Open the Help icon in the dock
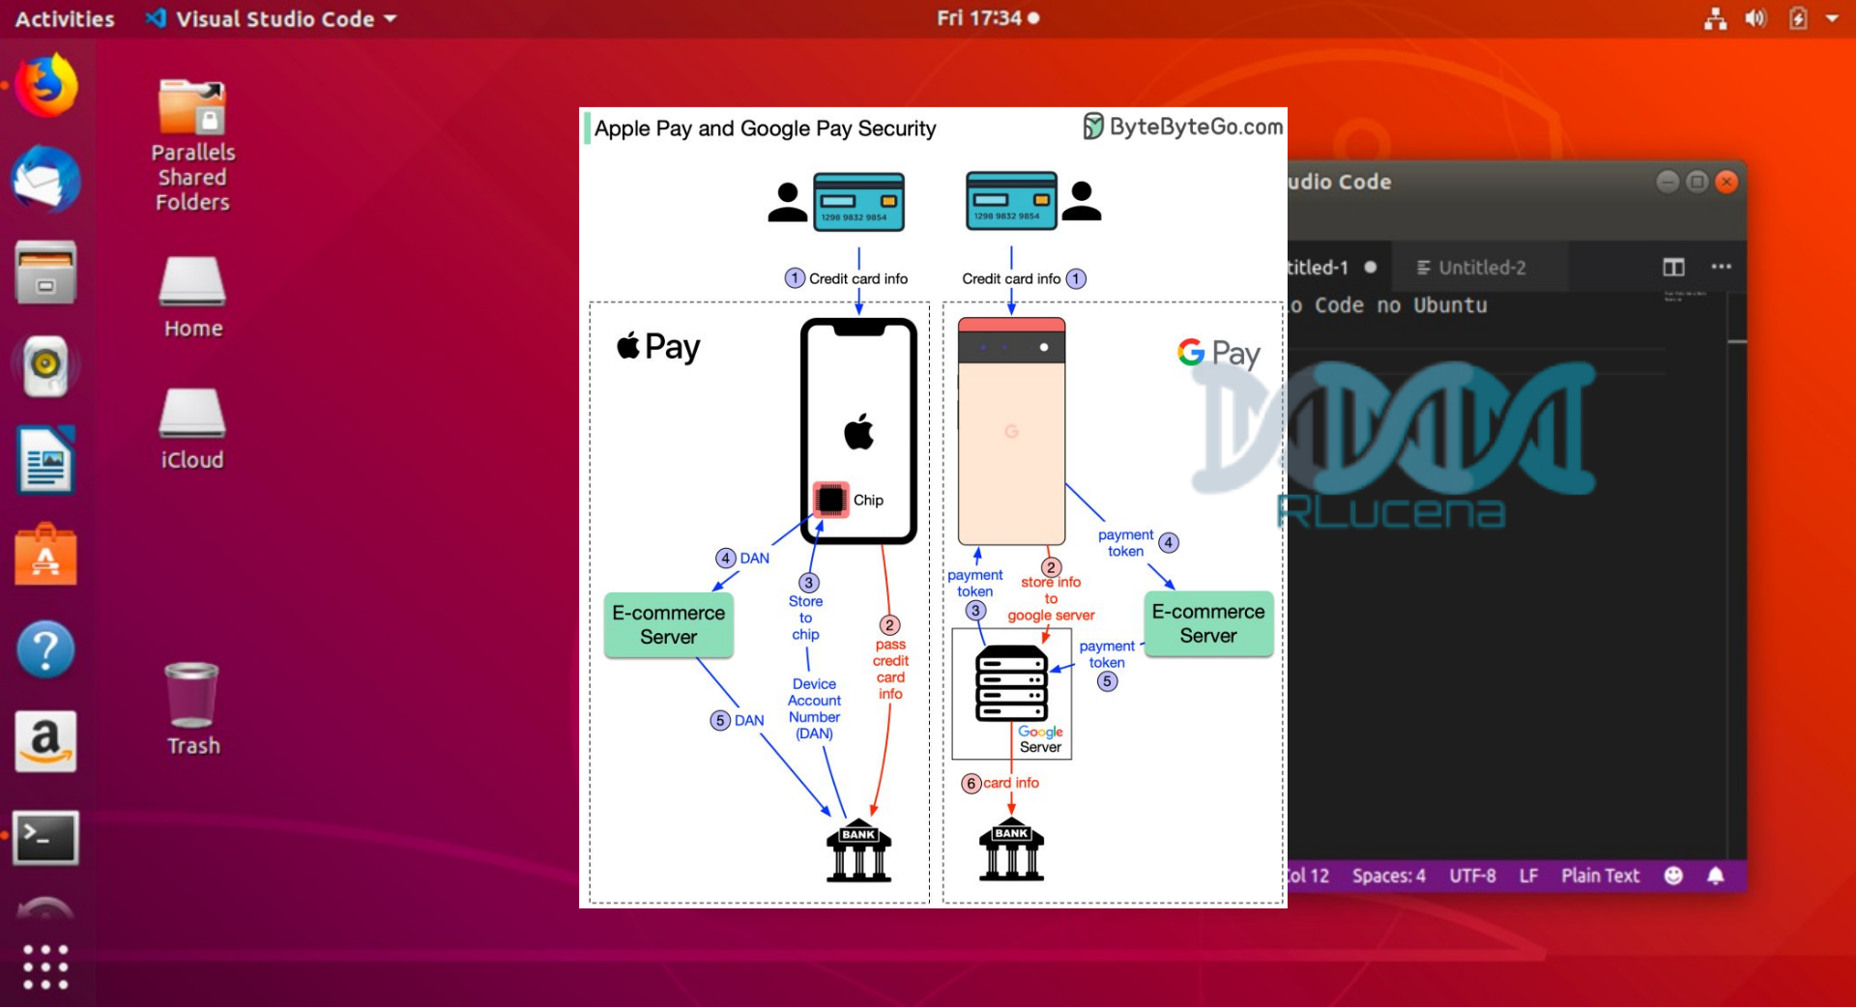Viewport: 1856px width, 1007px height. coord(45,649)
